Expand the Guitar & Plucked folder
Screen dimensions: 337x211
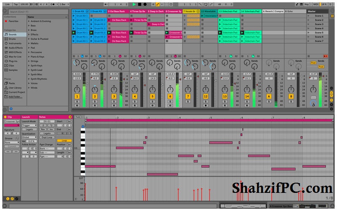[29, 39]
